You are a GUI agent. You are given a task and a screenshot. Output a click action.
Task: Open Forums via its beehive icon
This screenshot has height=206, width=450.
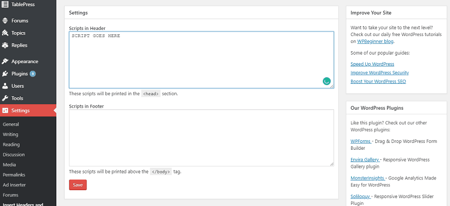point(5,21)
